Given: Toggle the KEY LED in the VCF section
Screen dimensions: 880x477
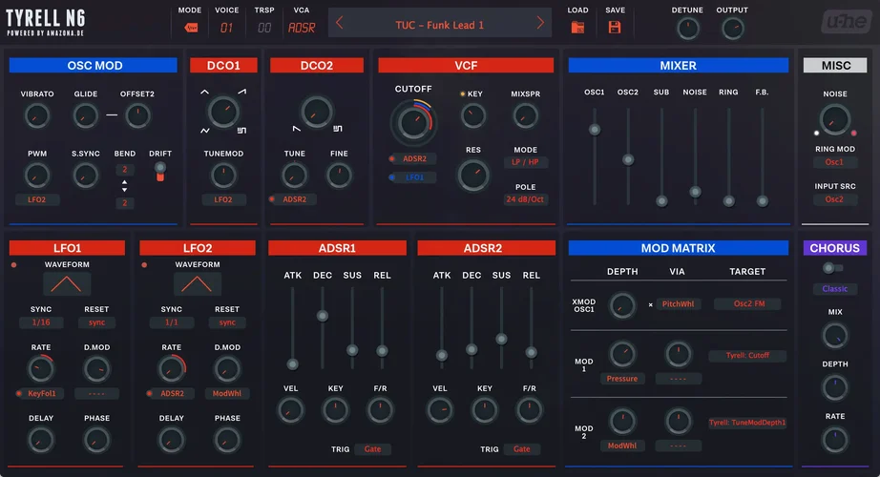Looking at the screenshot, I should click(x=463, y=94).
